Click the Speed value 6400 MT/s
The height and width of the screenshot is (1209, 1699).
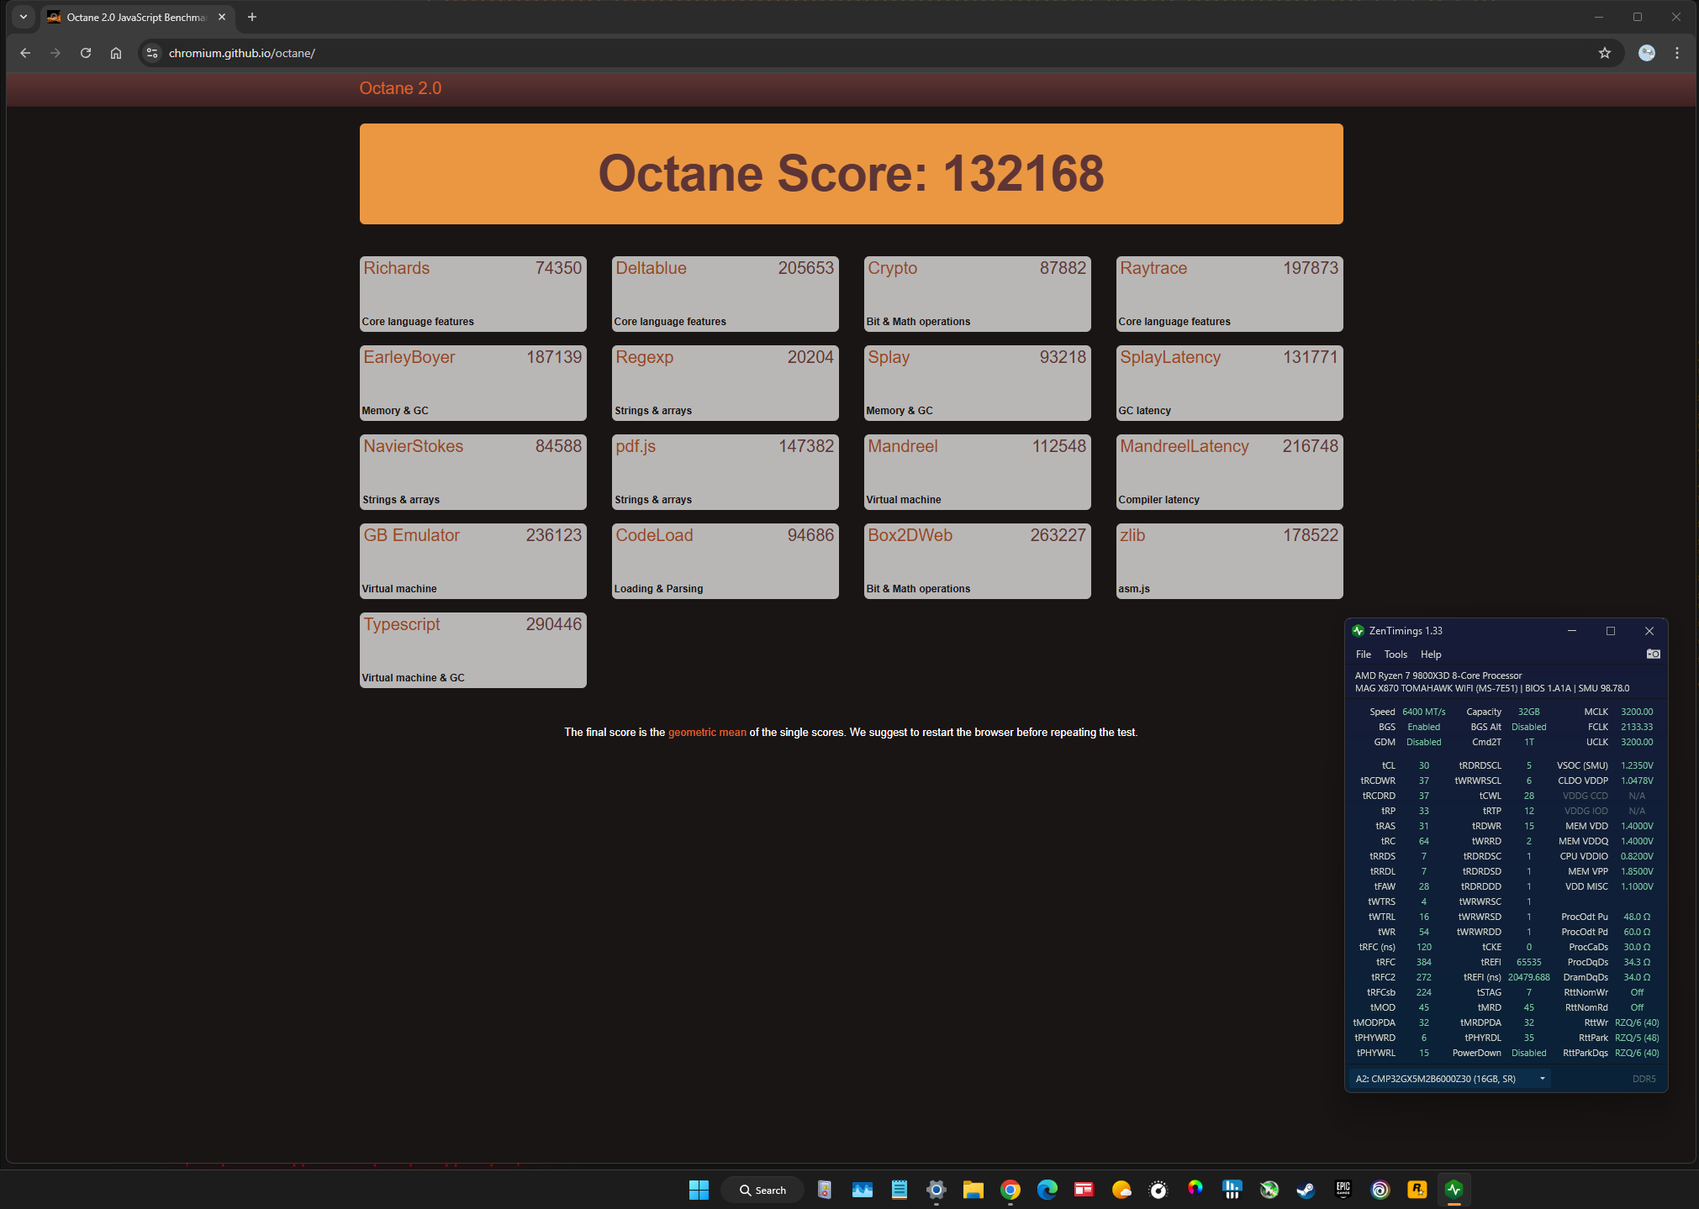pos(1423,712)
